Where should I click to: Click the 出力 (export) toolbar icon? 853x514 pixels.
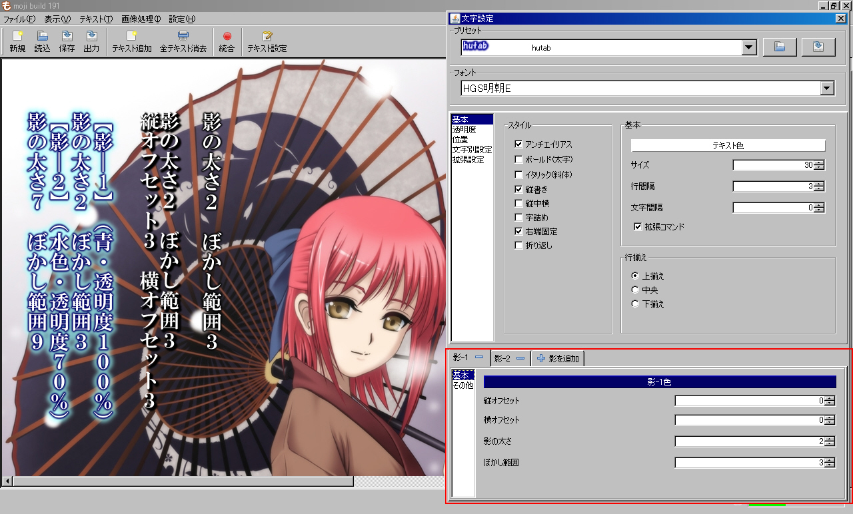pos(91,42)
